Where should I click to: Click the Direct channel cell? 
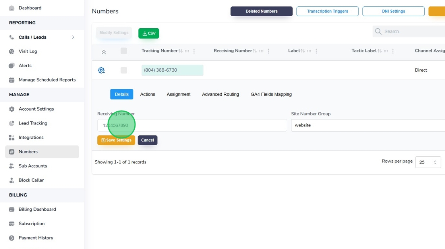pos(421,70)
